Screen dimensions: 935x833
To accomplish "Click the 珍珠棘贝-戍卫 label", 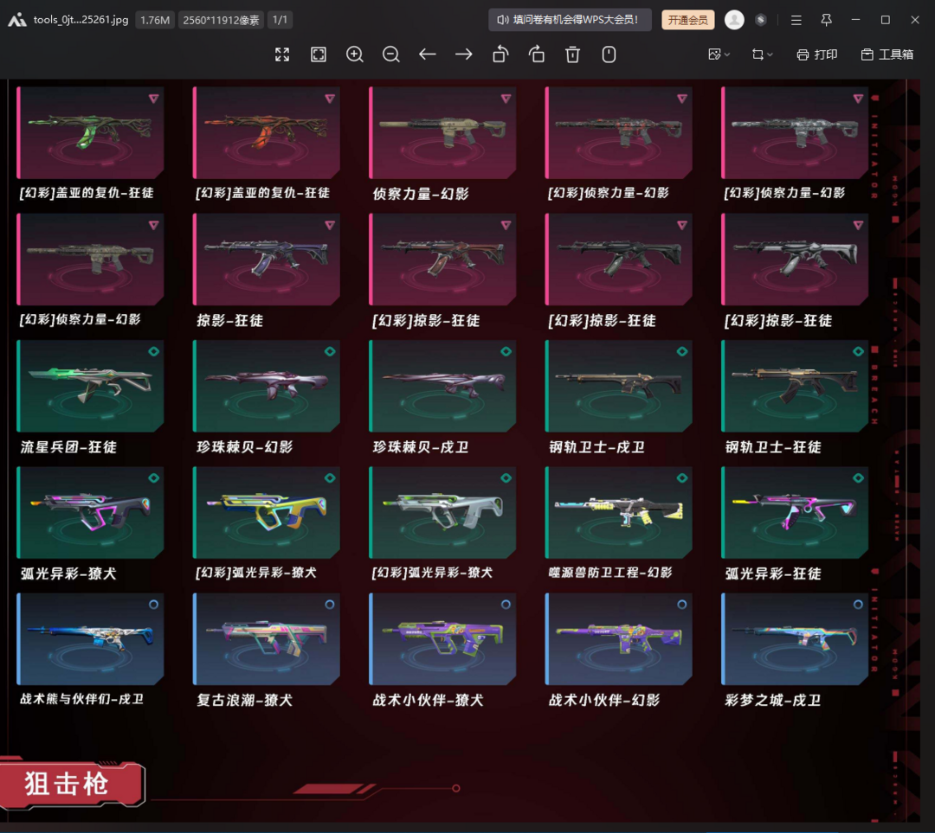I will (421, 447).
